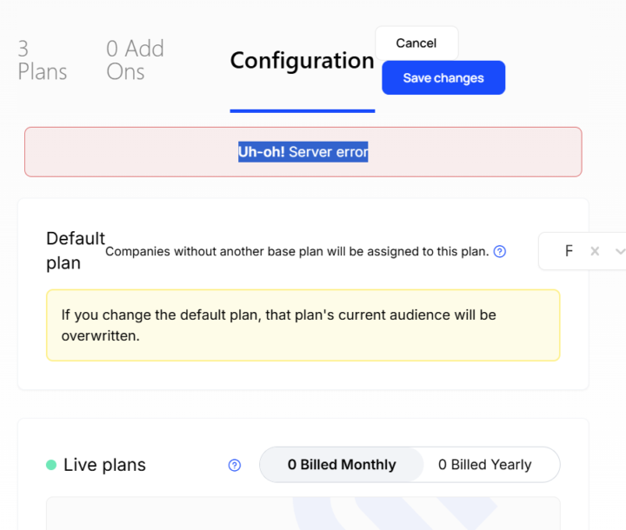Click the Default plan heading label

(76, 250)
